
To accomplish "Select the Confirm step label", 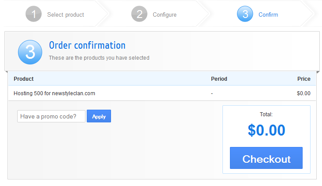I will 268,14.
